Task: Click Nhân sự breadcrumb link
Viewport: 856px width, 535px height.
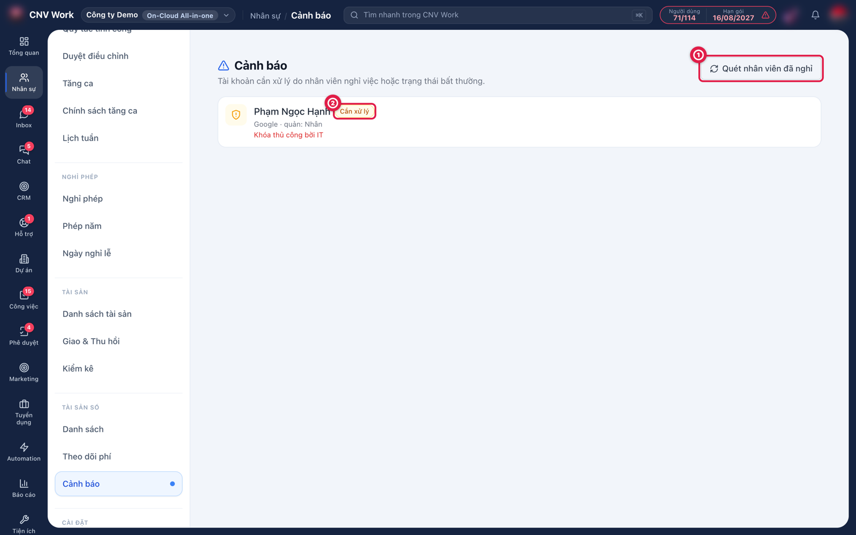Action: (265, 16)
